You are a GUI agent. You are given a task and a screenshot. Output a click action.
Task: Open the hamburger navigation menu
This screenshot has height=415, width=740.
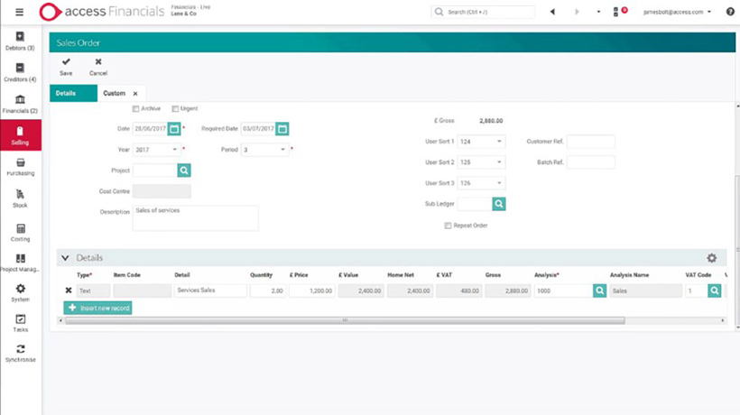tap(19, 13)
